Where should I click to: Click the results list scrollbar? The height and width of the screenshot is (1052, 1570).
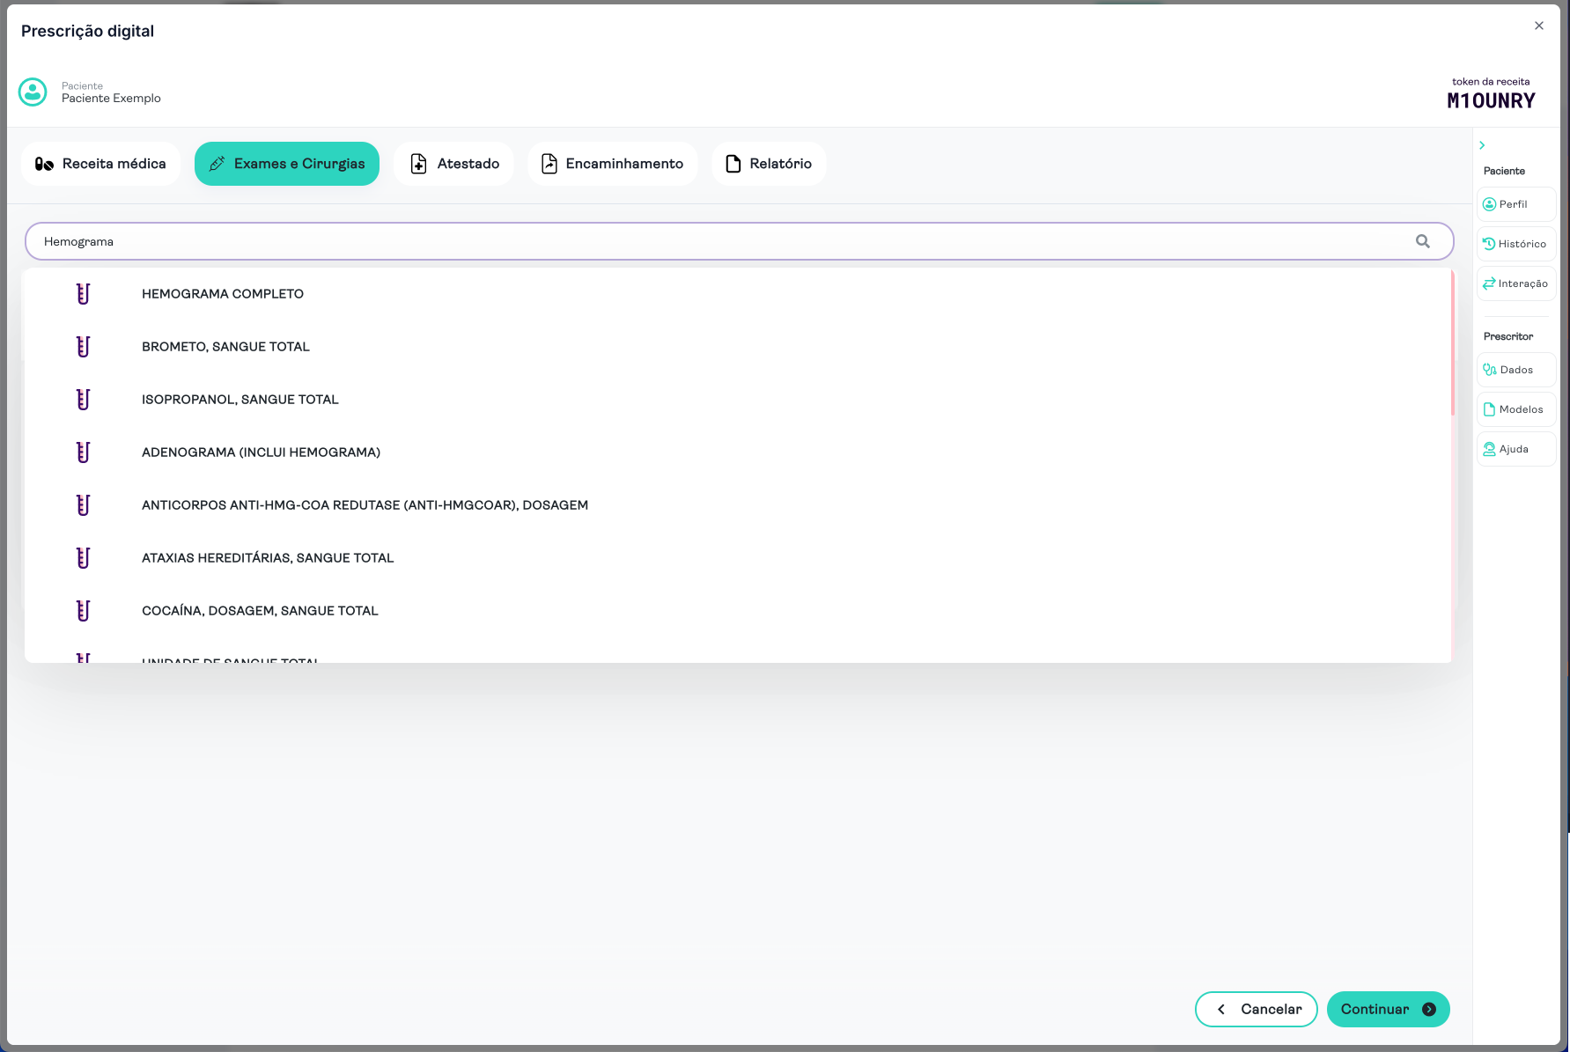pyautogui.click(x=1452, y=343)
